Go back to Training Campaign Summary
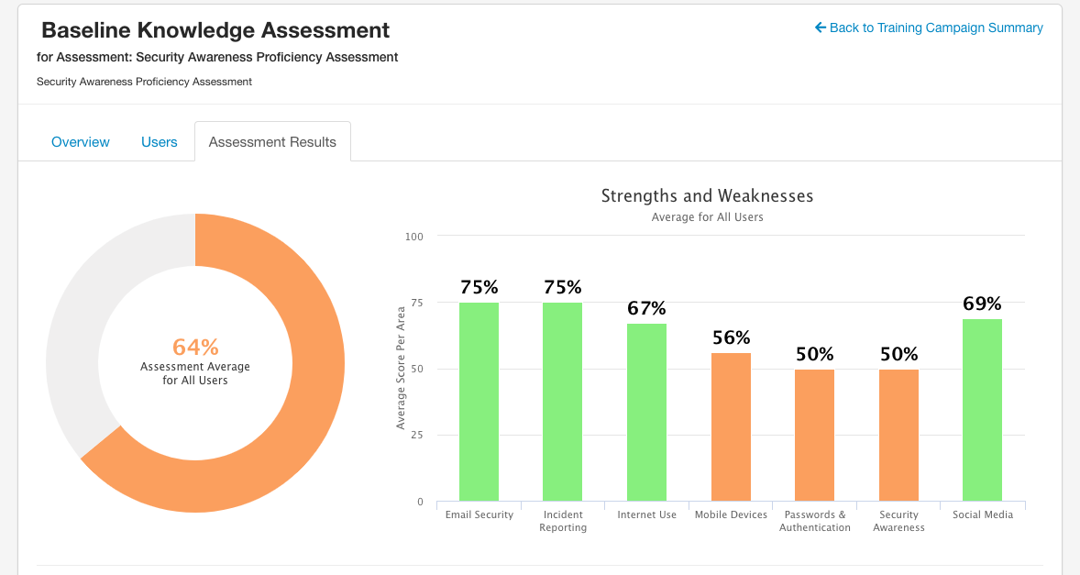 935,28
